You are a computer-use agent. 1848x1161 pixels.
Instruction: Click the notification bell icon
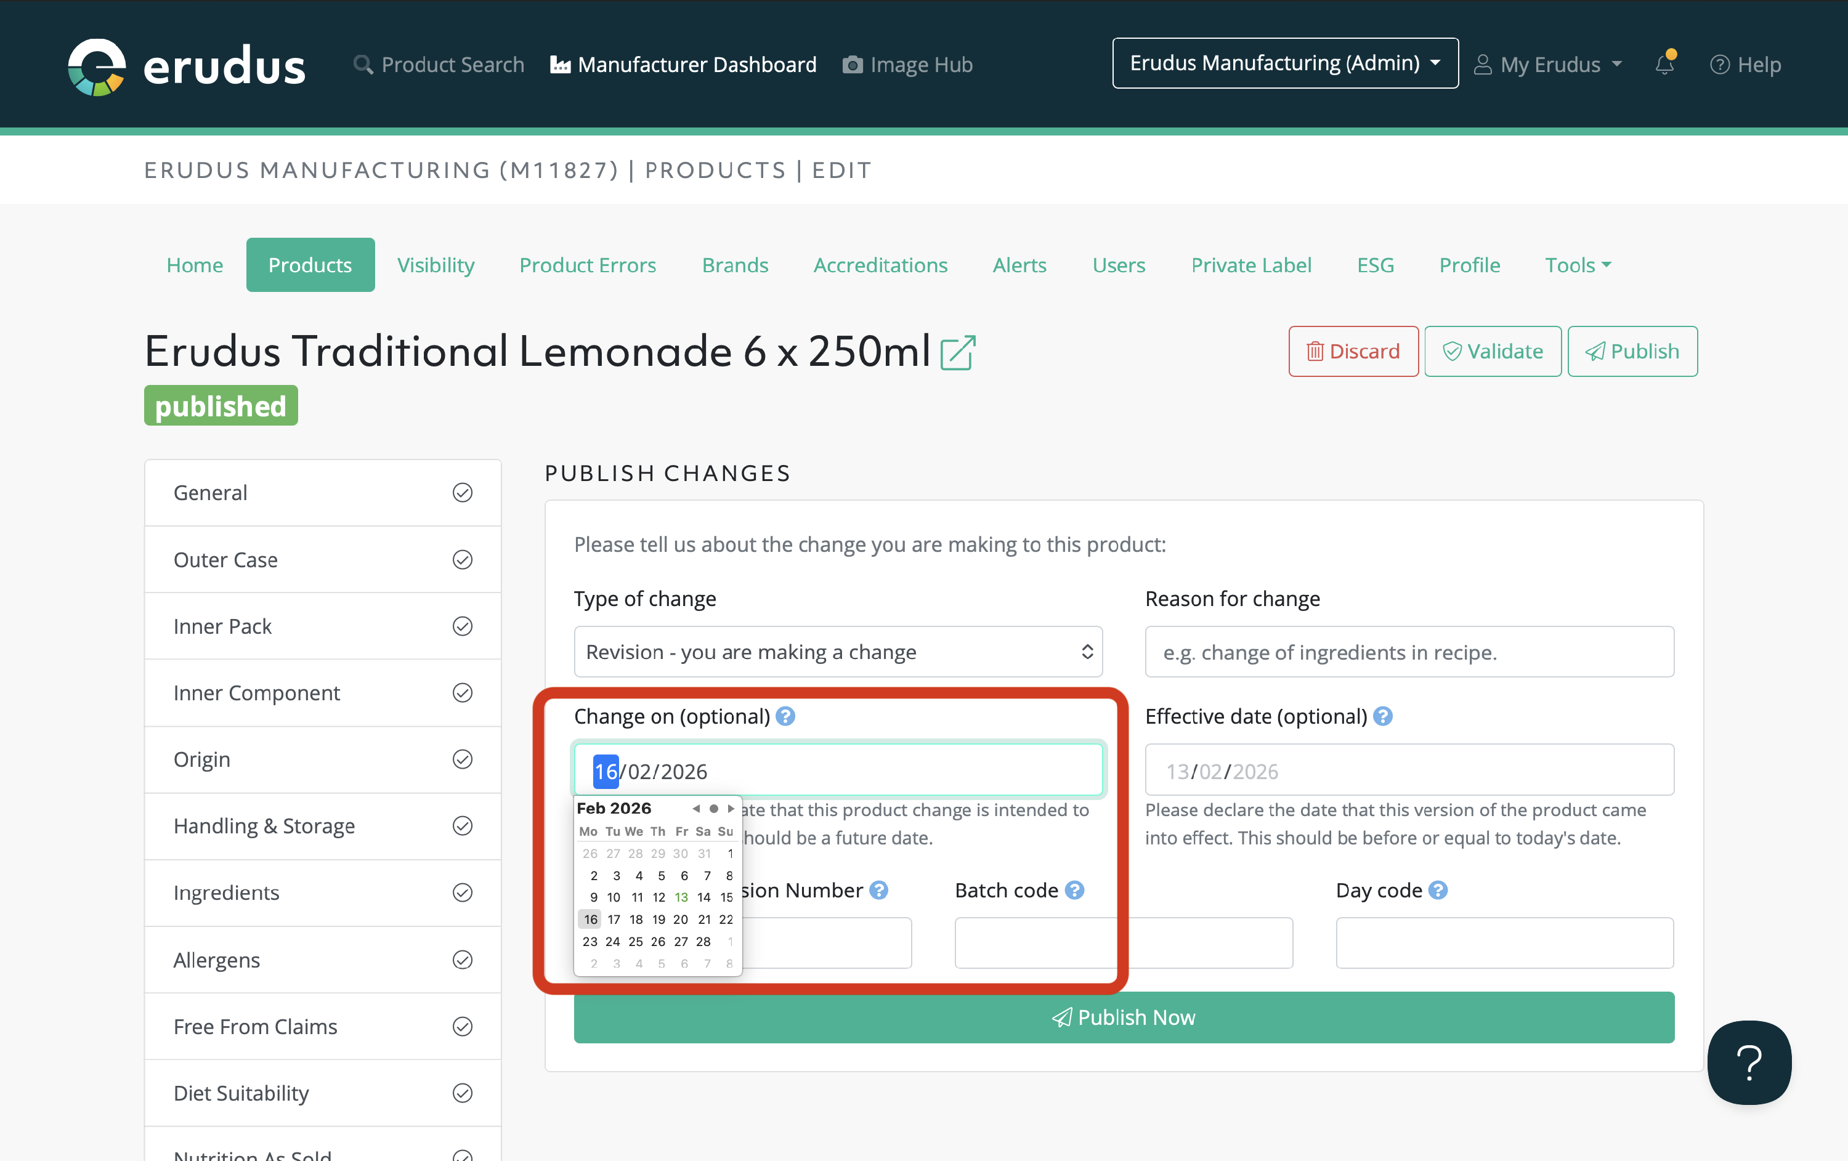1664,65
